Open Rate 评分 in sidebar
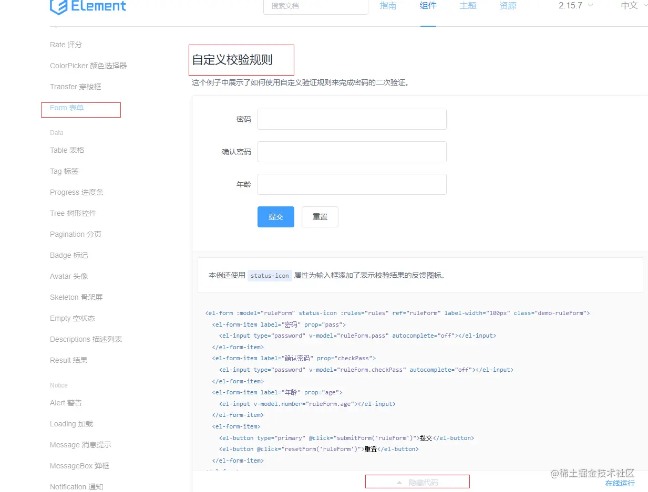This screenshot has width=648, height=492. pos(66,45)
